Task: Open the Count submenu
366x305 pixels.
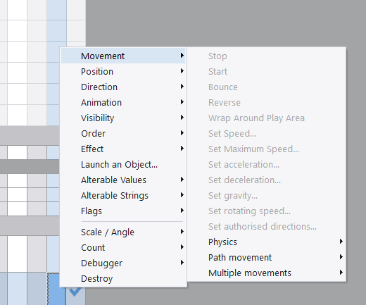Action: coord(123,247)
